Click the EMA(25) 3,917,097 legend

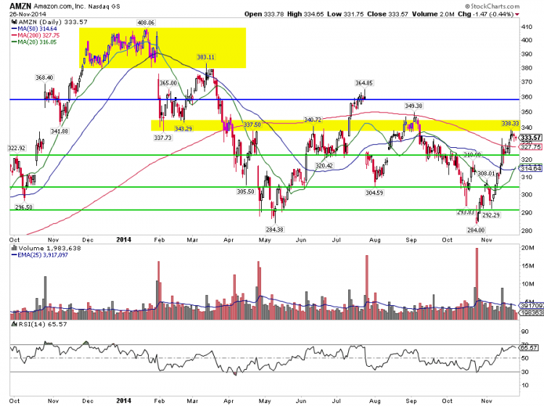40,255
